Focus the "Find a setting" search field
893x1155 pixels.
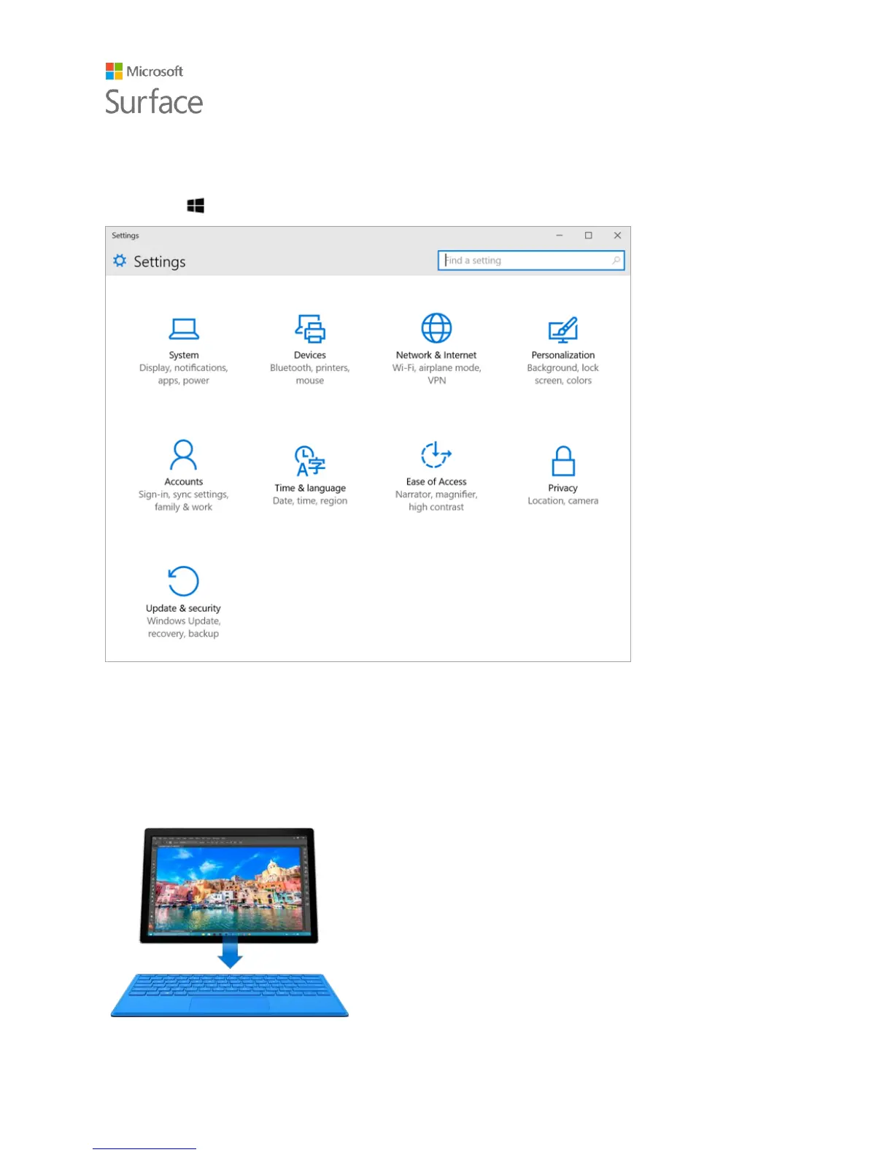531,260
